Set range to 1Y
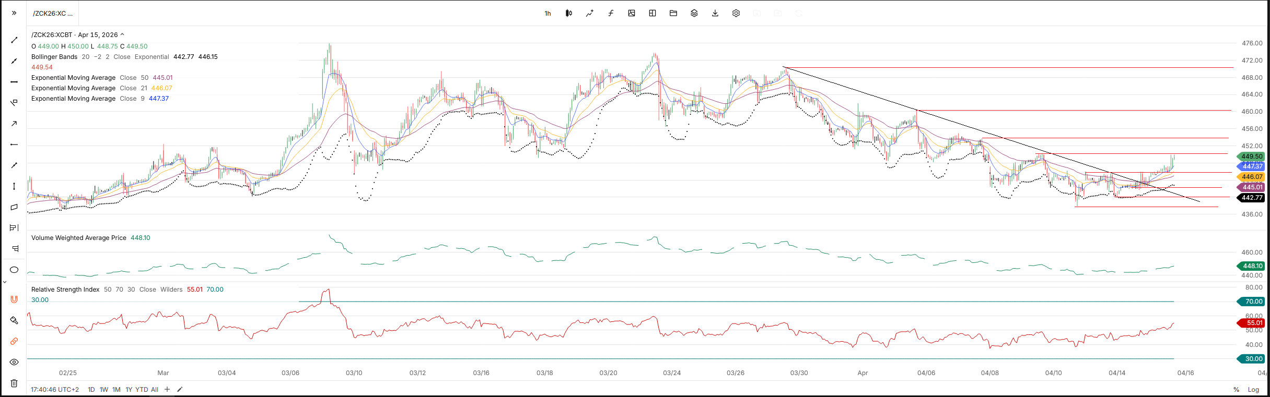This screenshot has width=1270, height=397. point(129,390)
